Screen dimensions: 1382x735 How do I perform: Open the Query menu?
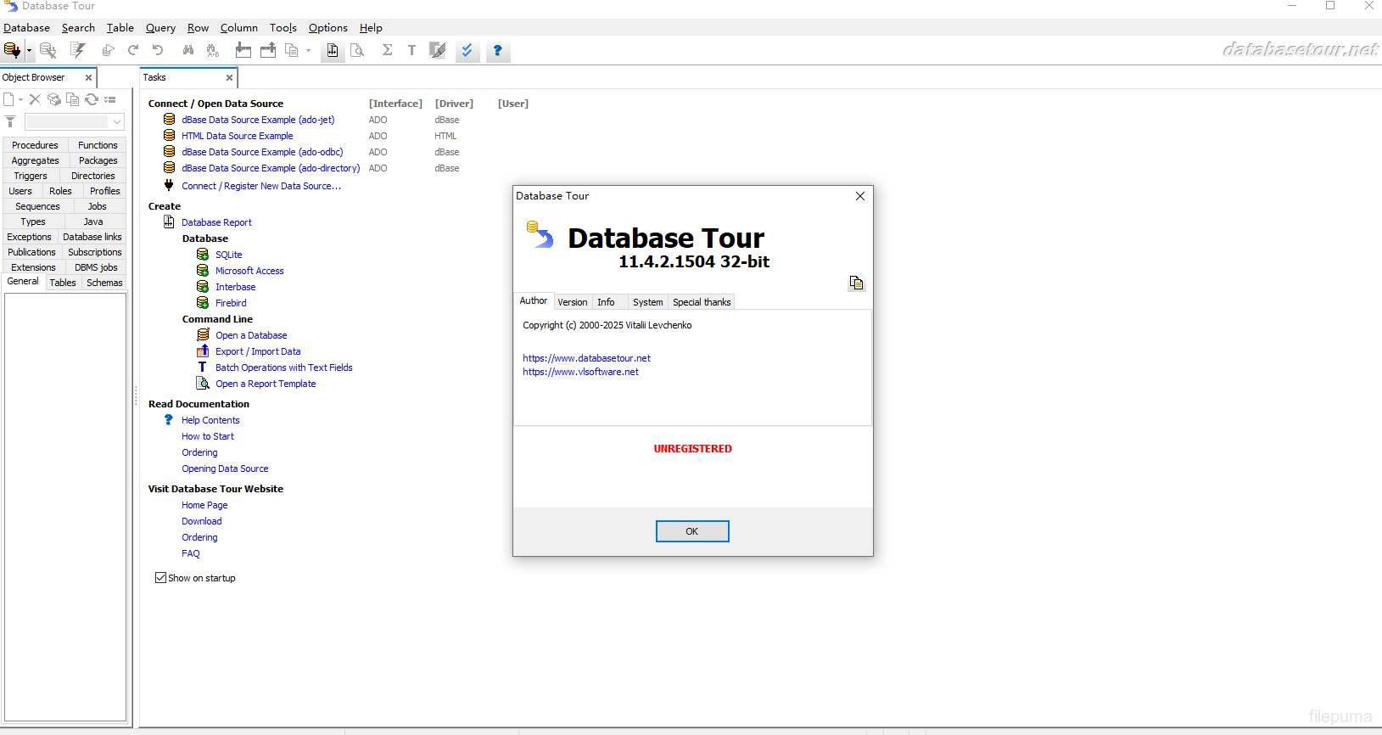[x=160, y=28]
